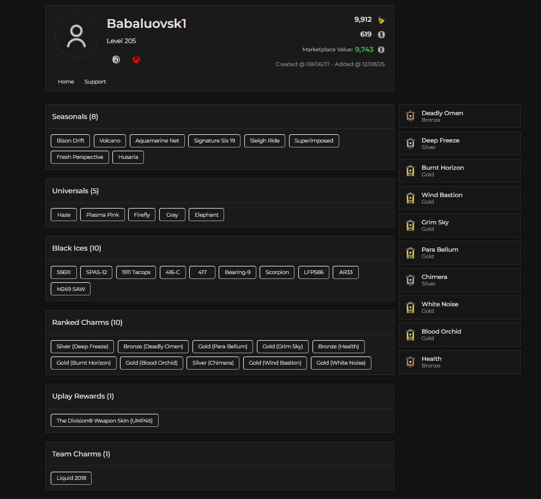The width and height of the screenshot is (541, 499).
Task: Select the Deadly Omen bronze charm icon
Action: (410, 116)
